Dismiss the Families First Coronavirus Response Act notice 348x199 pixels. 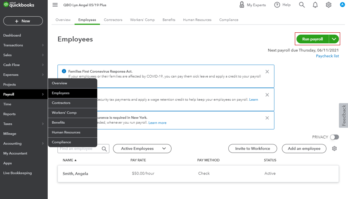267,71
